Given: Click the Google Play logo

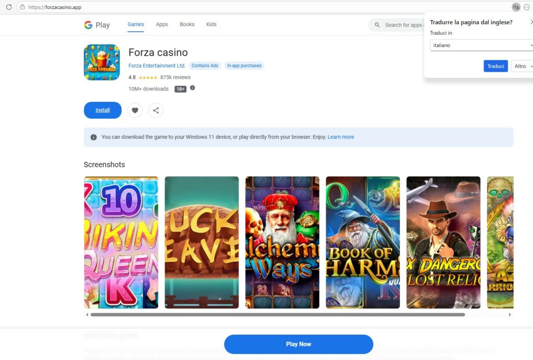Looking at the screenshot, I should 97,25.
